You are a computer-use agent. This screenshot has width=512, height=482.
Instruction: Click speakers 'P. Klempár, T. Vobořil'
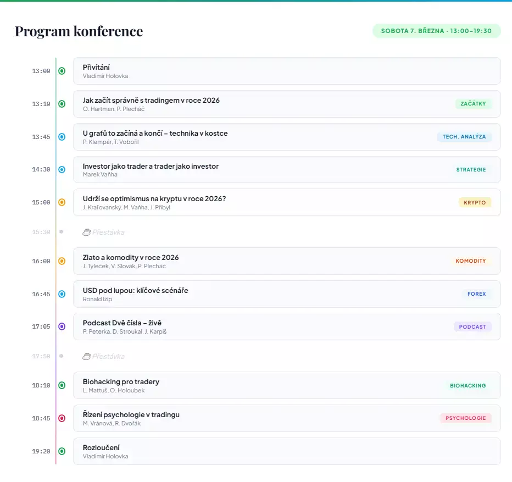coord(110,142)
